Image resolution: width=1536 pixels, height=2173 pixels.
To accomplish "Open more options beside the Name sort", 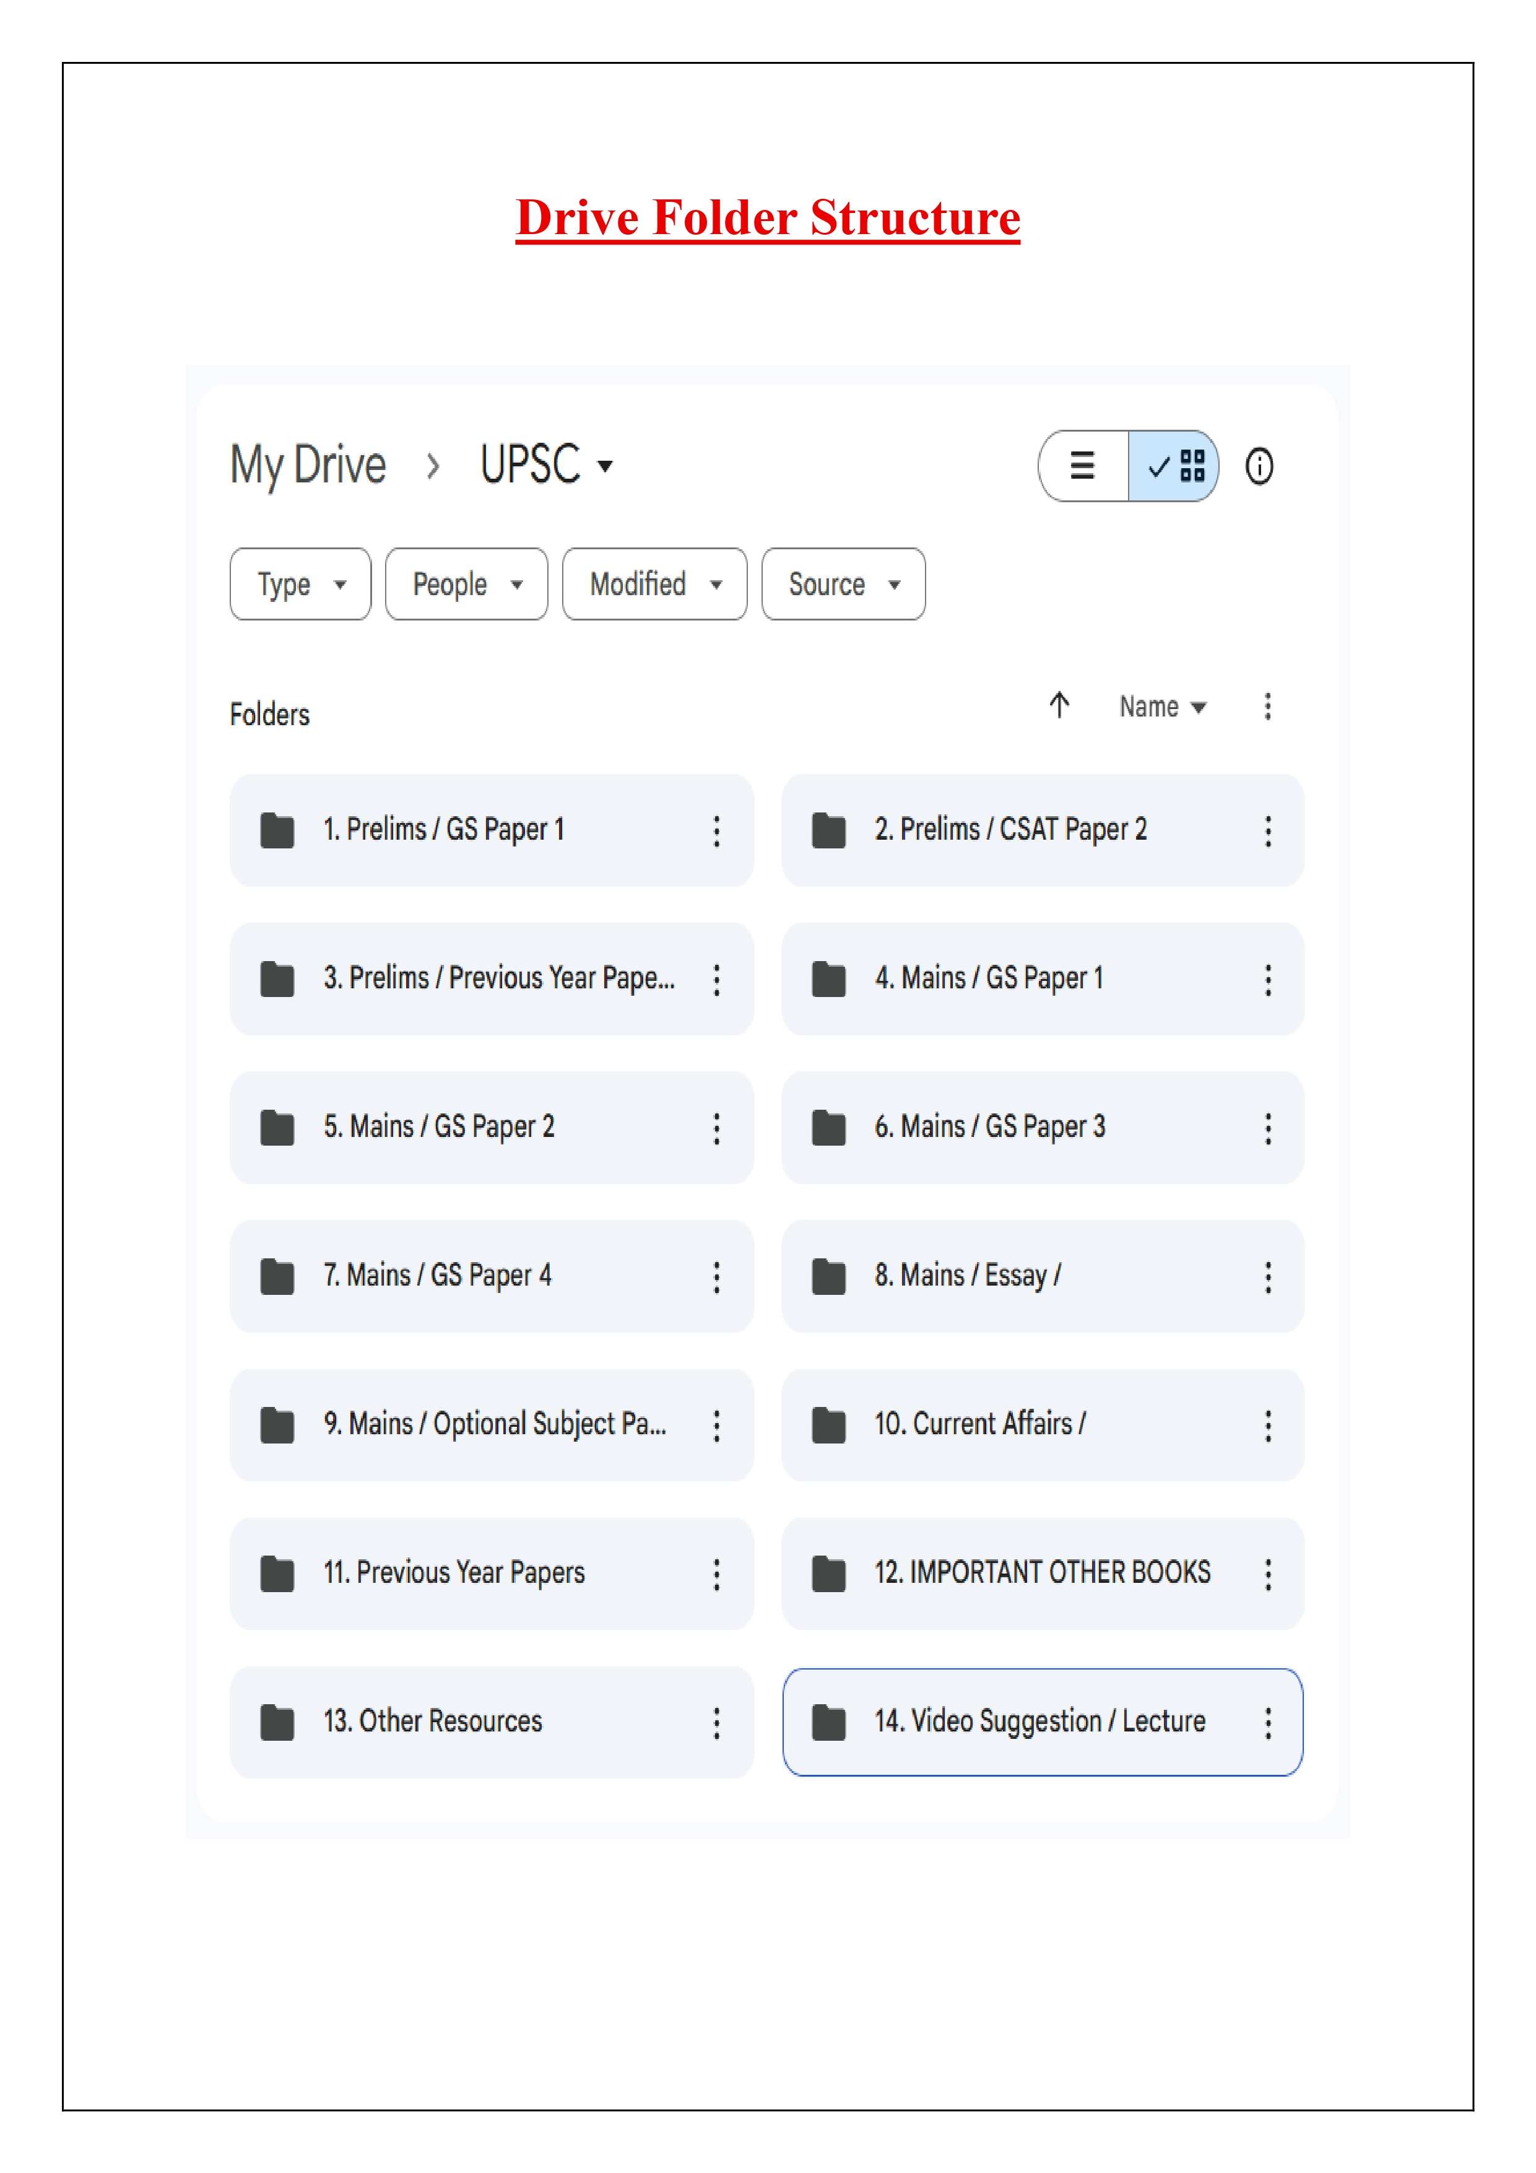I will point(1267,706).
